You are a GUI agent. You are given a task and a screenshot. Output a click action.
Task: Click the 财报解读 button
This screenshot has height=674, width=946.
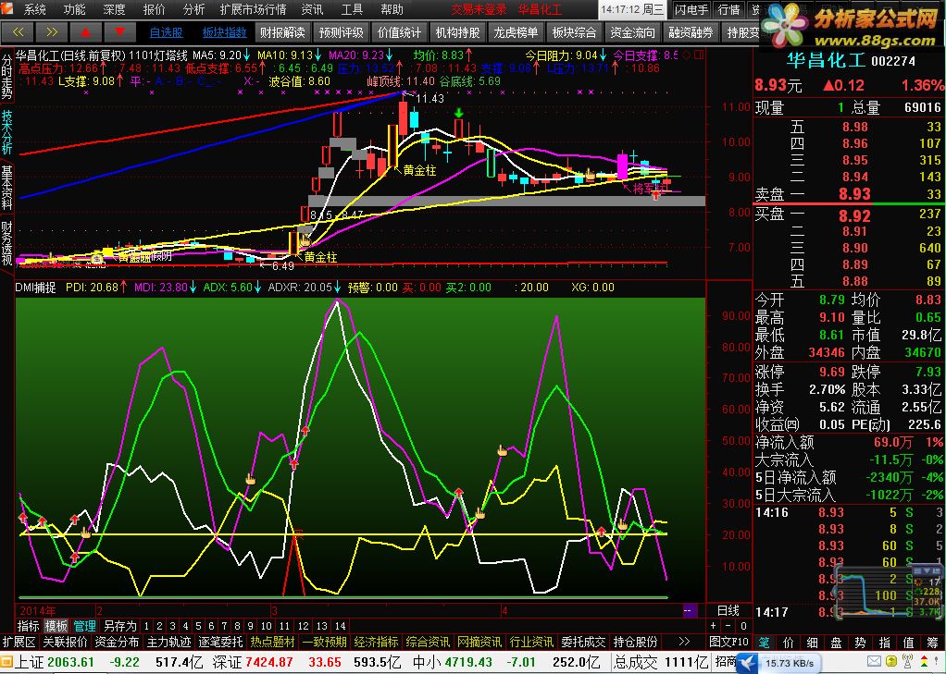pyautogui.click(x=282, y=32)
